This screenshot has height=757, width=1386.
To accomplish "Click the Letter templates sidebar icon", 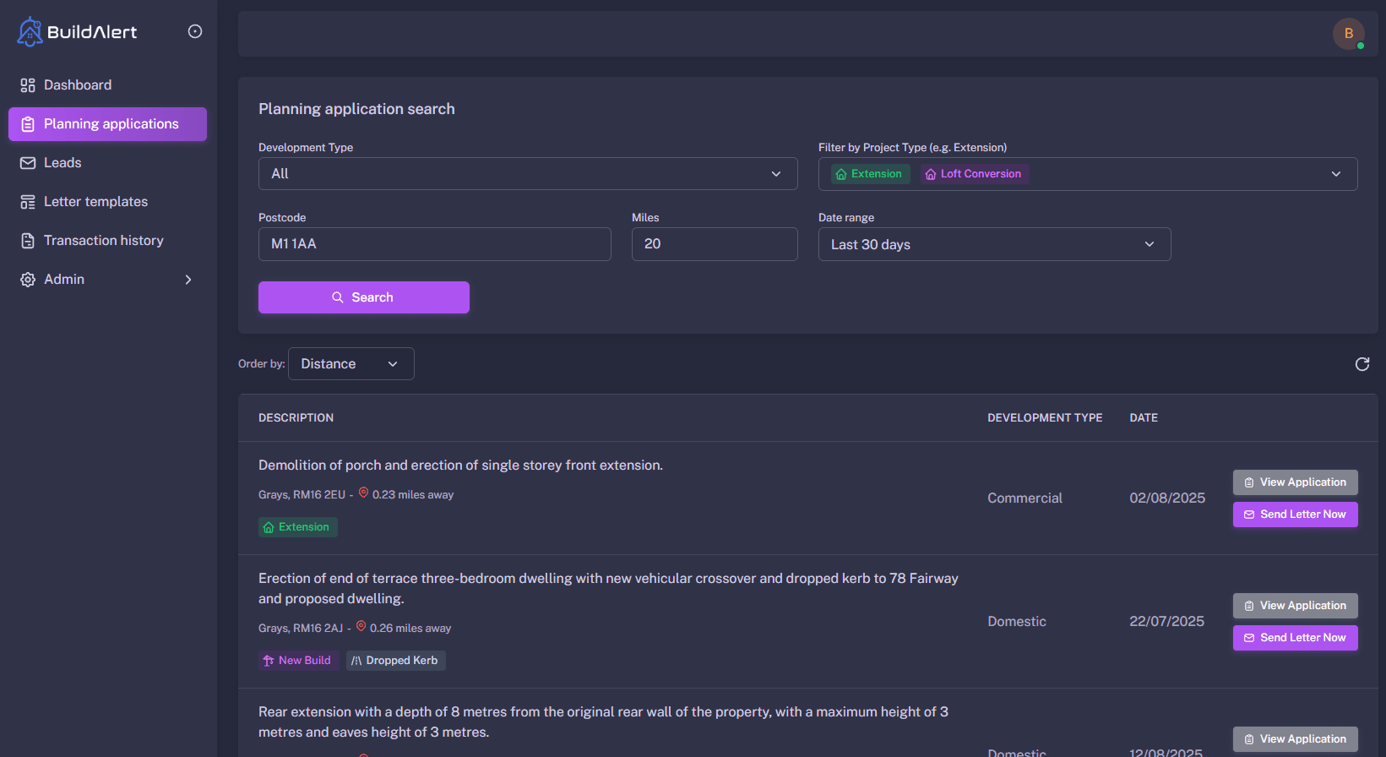I will click(28, 202).
